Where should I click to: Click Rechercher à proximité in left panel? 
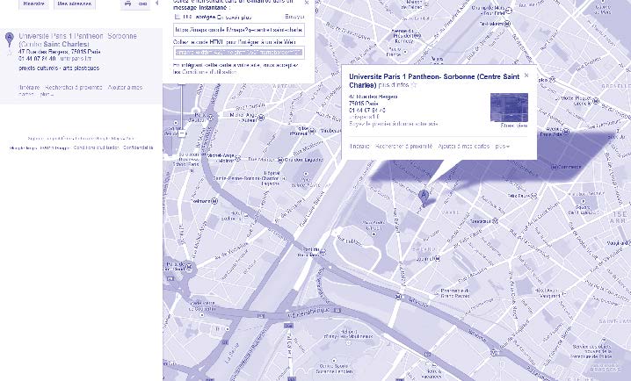point(74,87)
